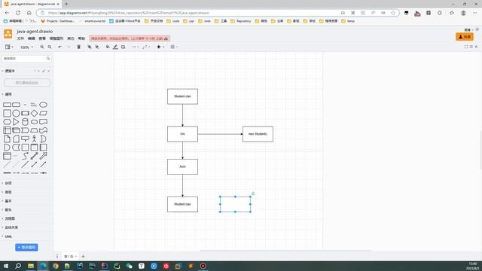Screen dimensions: 482x271
Task: Click the orange Share button
Action: 465,37
